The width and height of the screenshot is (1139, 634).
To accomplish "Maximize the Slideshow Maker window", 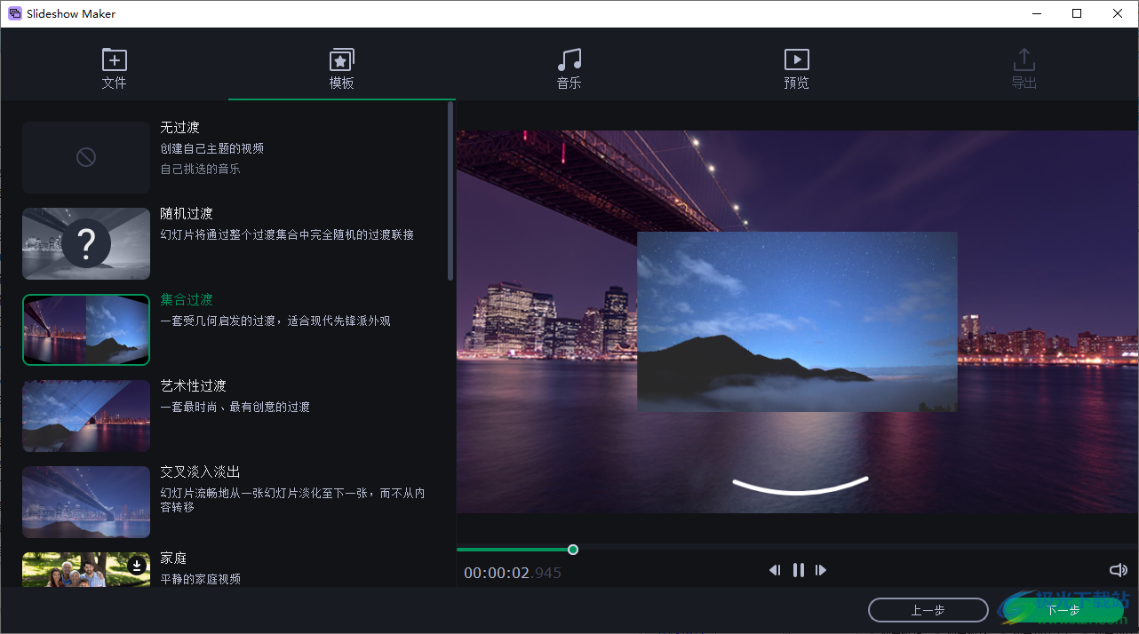I will click(1077, 13).
